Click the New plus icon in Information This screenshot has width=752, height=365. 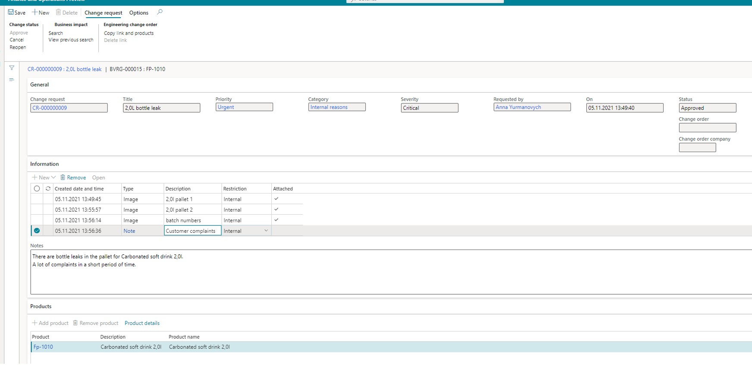[35, 178]
